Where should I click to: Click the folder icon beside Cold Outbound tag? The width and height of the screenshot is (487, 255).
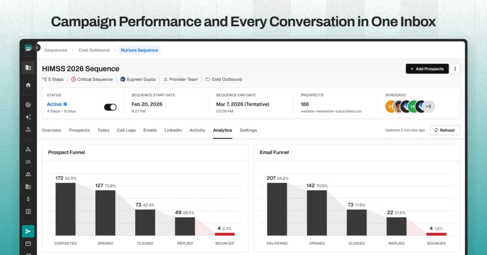click(x=208, y=79)
